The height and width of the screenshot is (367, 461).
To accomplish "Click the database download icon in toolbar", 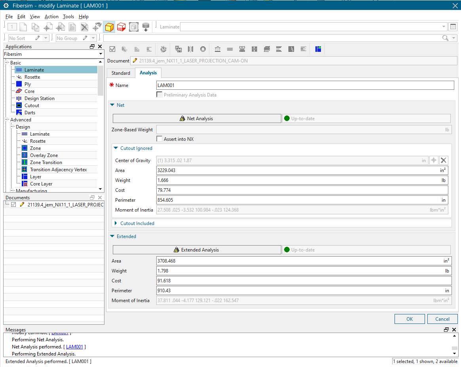I will [146, 27].
